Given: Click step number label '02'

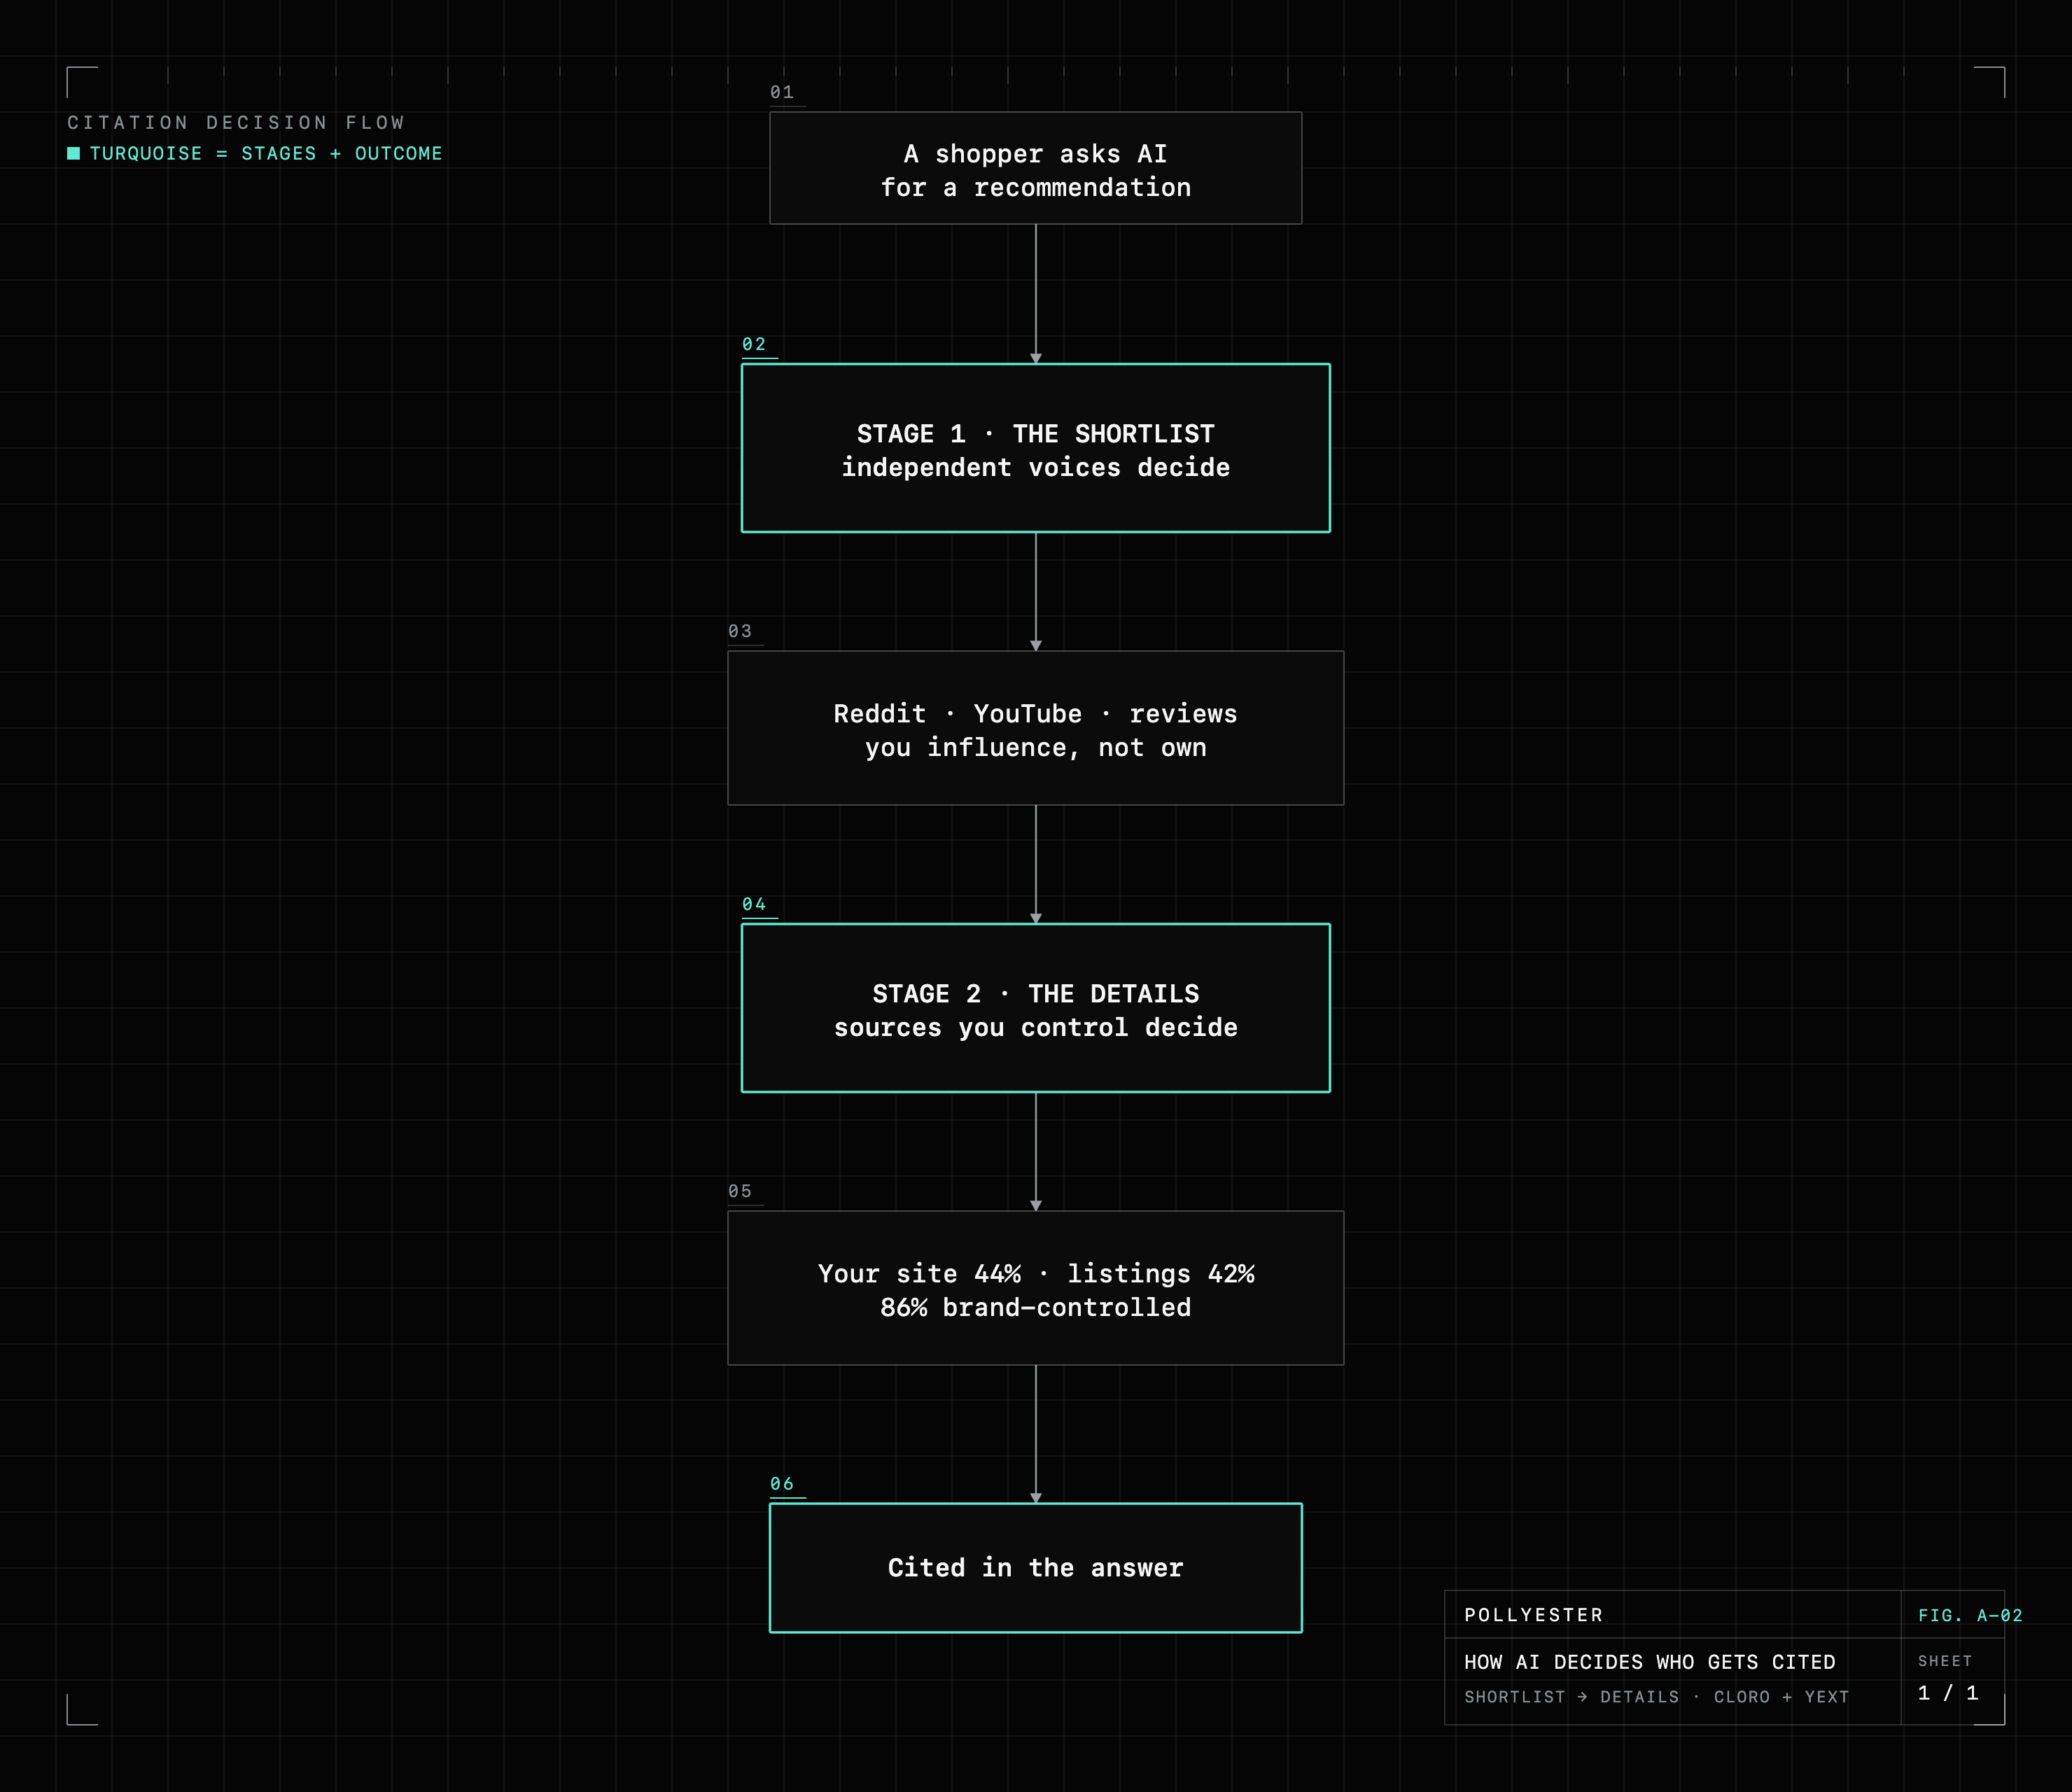Looking at the screenshot, I should 754,344.
